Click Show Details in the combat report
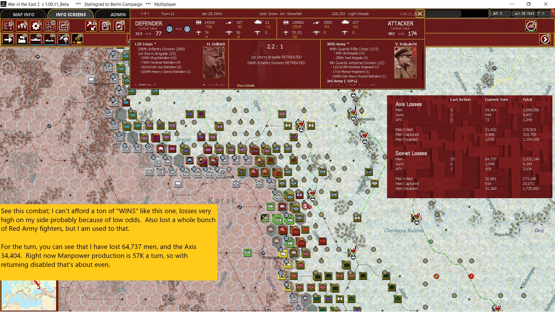The image size is (555, 312). point(245,86)
